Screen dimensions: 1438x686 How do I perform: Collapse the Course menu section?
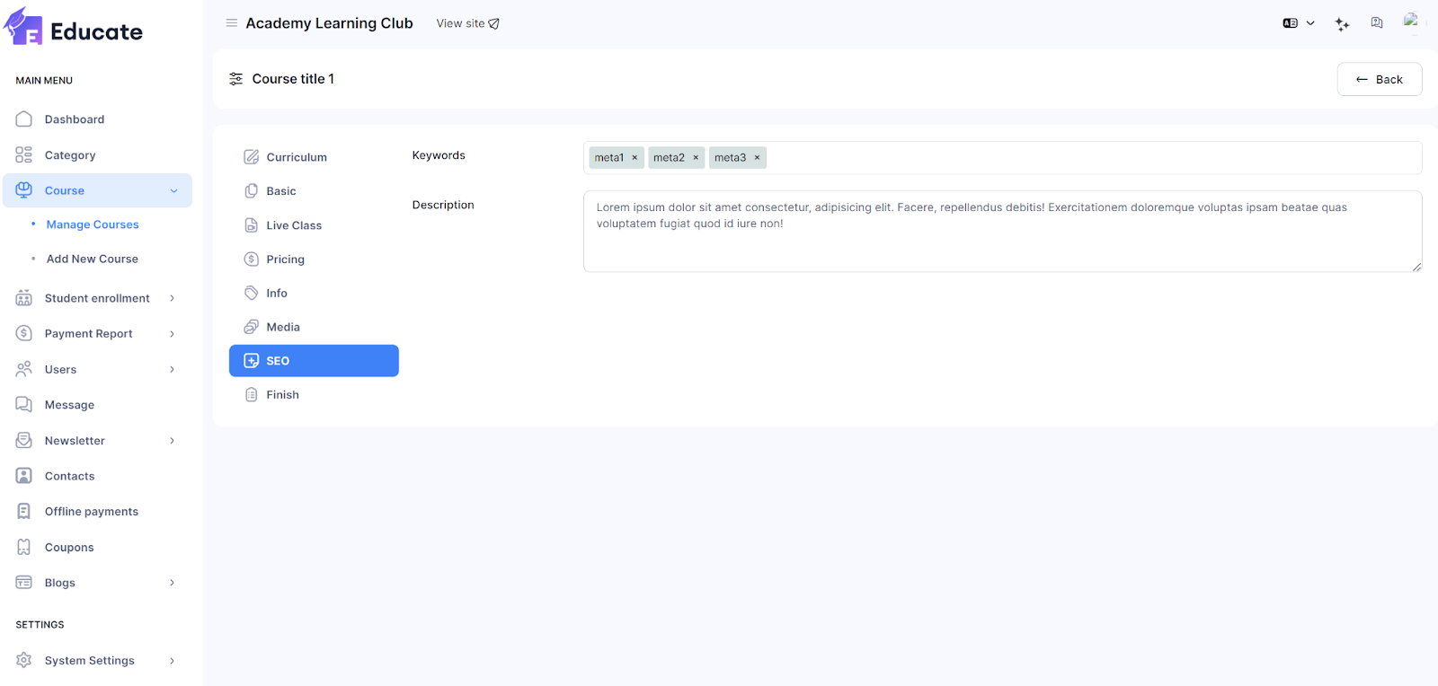[173, 191]
